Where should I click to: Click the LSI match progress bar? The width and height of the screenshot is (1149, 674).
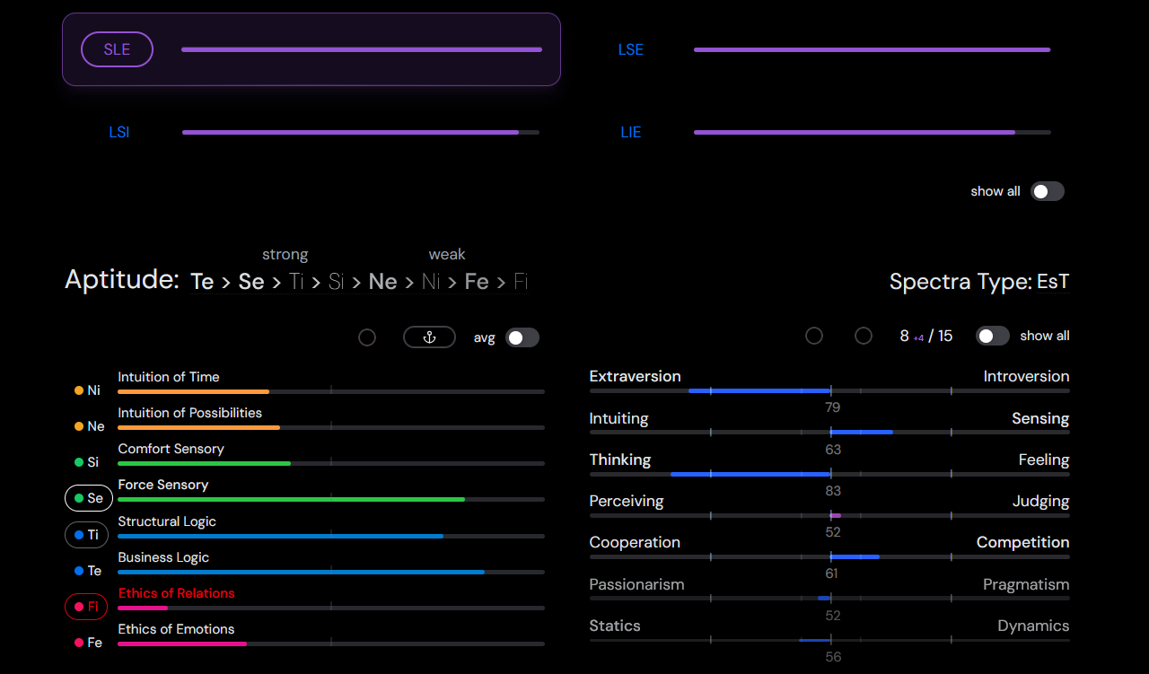pyautogui.click(x=361, y=132)
